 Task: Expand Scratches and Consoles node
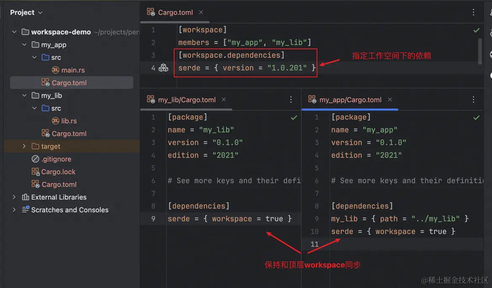point(14,210)
